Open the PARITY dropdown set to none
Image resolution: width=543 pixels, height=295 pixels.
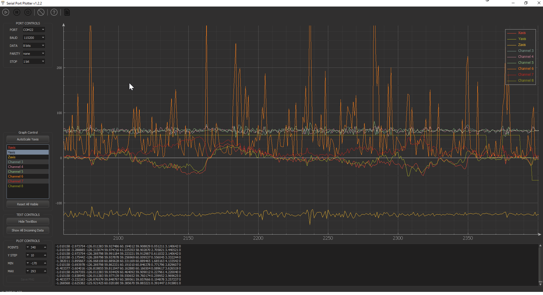pos(33,53)
